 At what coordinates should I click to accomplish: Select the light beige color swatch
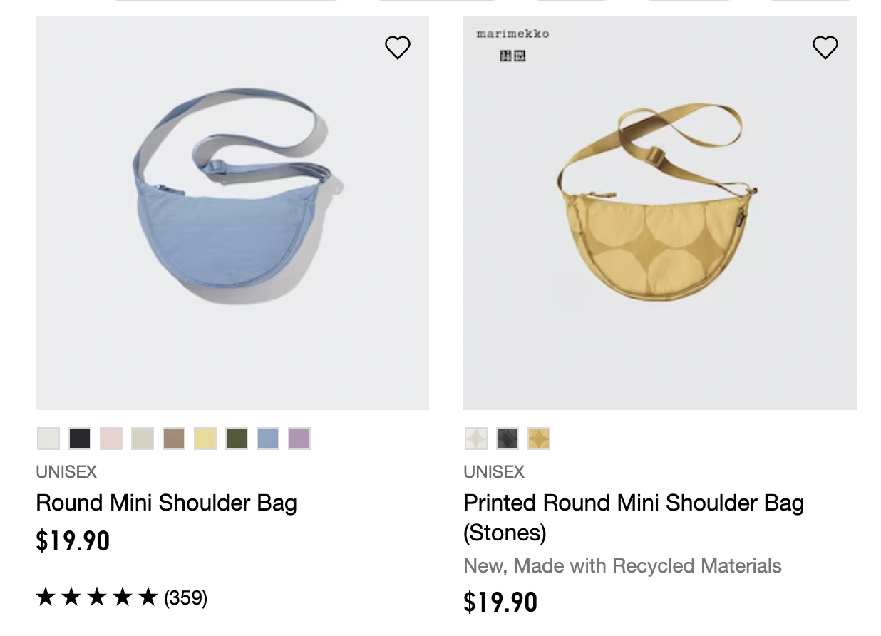pyautogui.click(x=143, y=438)
